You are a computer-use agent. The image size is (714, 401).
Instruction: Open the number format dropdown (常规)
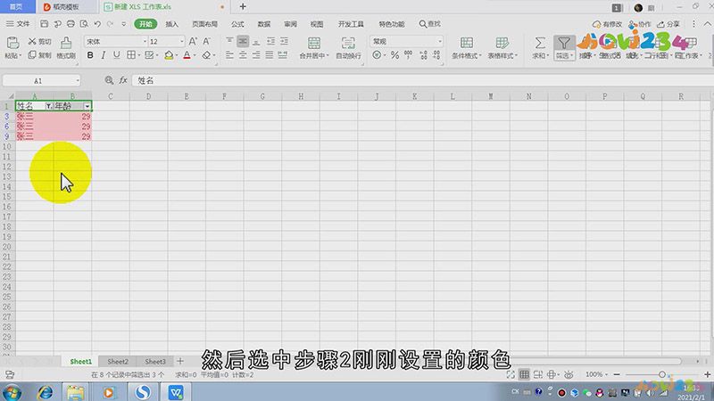click(x=439, y=41)
